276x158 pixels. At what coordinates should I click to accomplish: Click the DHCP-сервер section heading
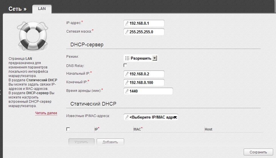[x=87, y=45]
